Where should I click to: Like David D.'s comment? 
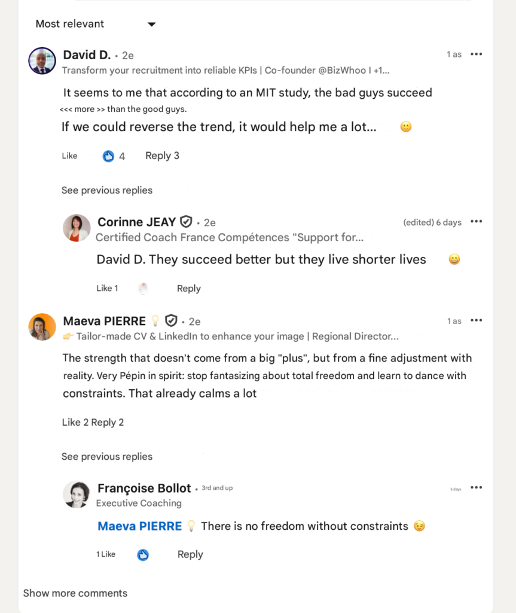pos(69,156)
